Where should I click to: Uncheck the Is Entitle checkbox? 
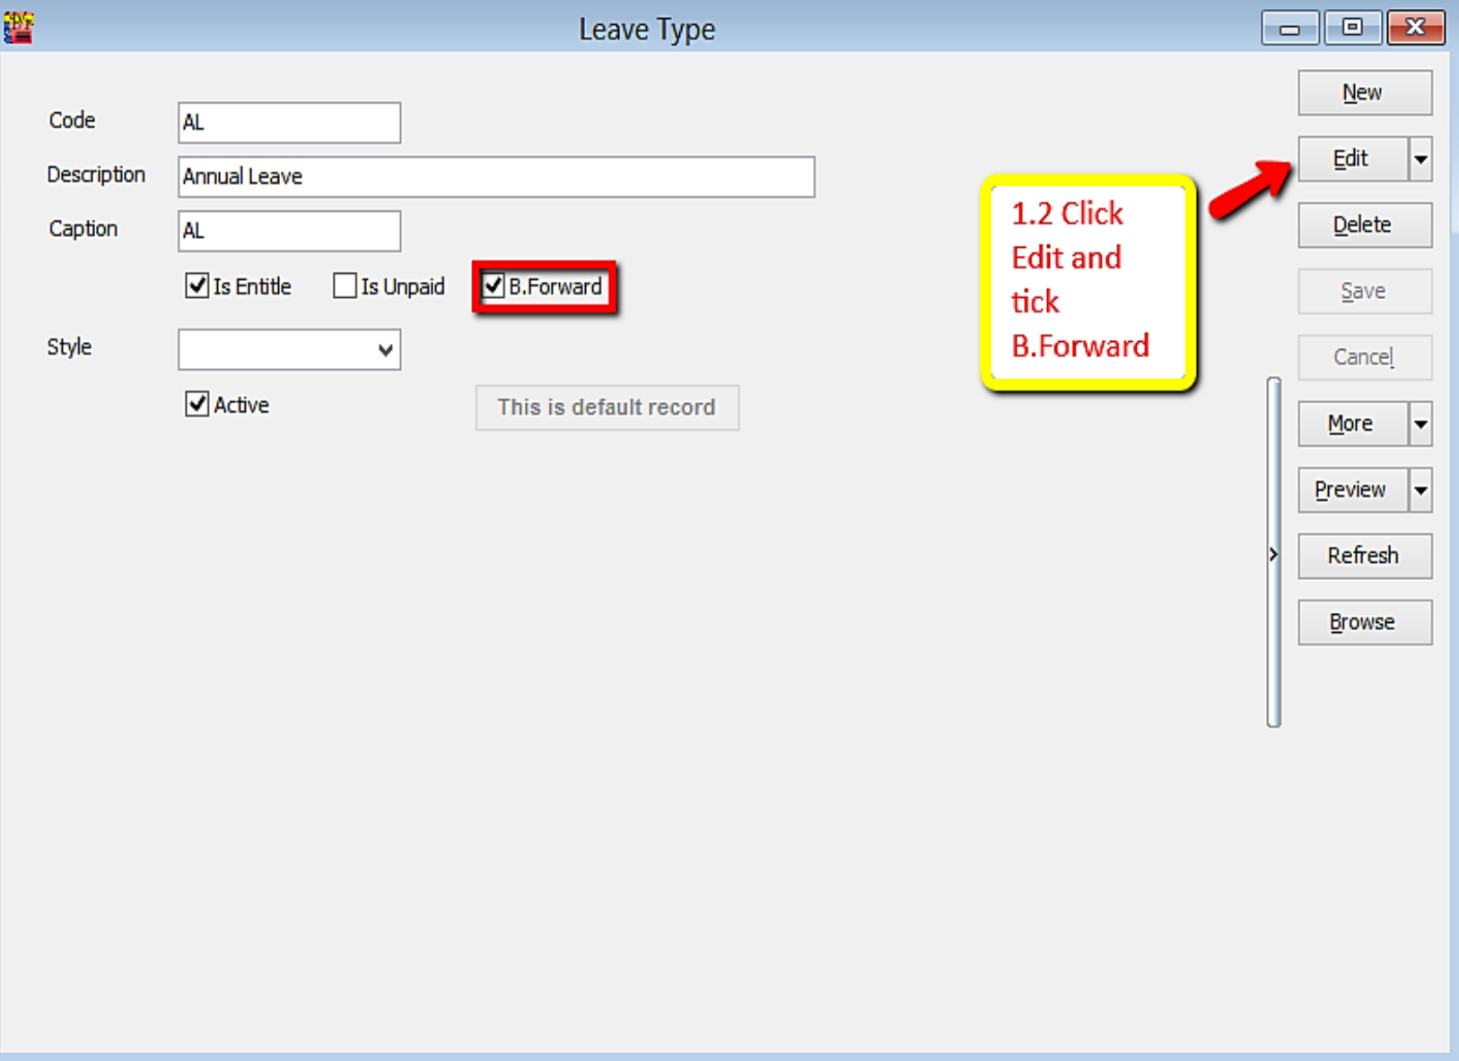197,285
